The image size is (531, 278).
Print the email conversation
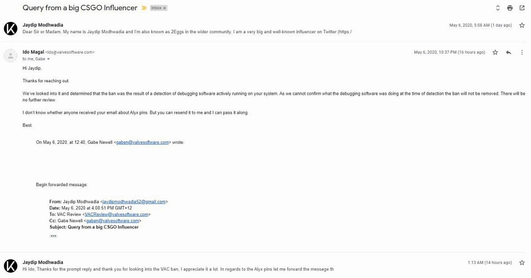(510, 8)
